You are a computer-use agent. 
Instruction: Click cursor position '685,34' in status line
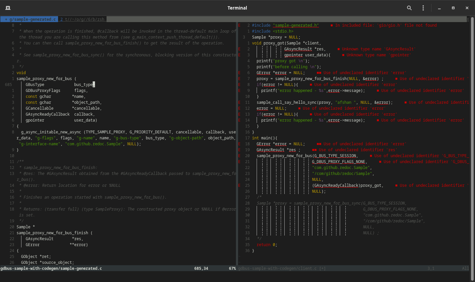(x=201, y=268)
